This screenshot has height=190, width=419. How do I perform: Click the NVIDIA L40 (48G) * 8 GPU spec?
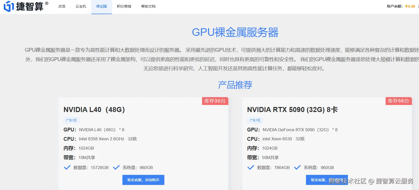coord(102,130)
